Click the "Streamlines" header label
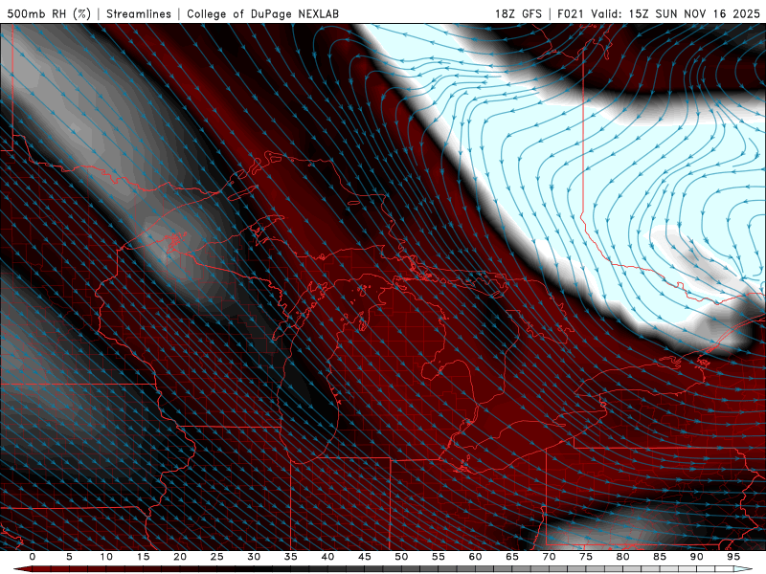Screen dimensions: 766x574 coord(139,13)
